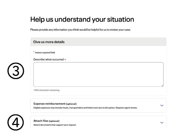
Task: Click Attach documents that support your request text
Action: pos(55,125)
